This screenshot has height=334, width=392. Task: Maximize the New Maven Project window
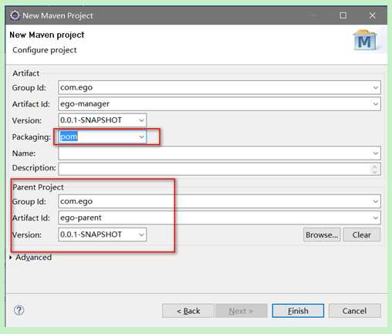[x=343, y=15]
